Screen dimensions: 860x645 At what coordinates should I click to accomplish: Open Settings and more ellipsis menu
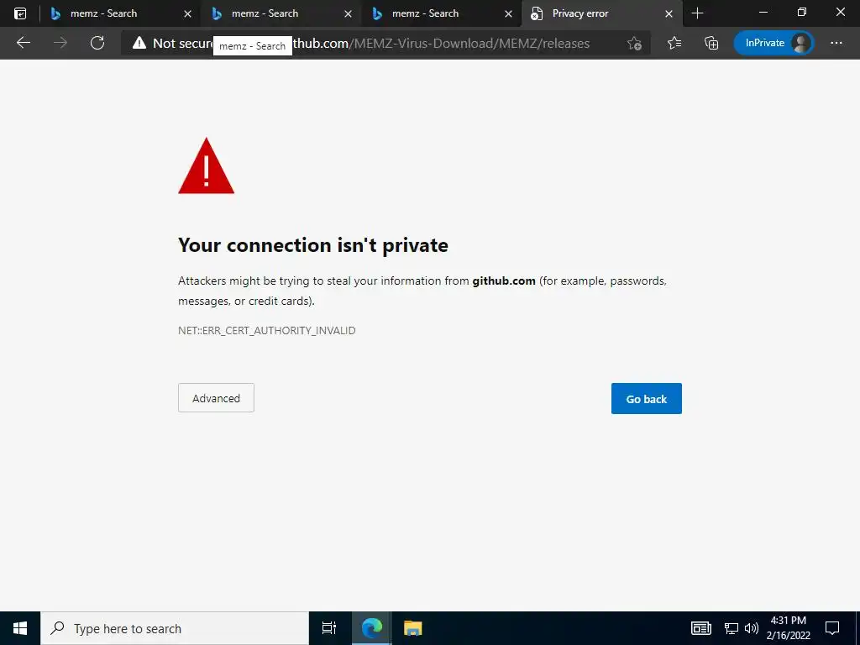point(836,43)
